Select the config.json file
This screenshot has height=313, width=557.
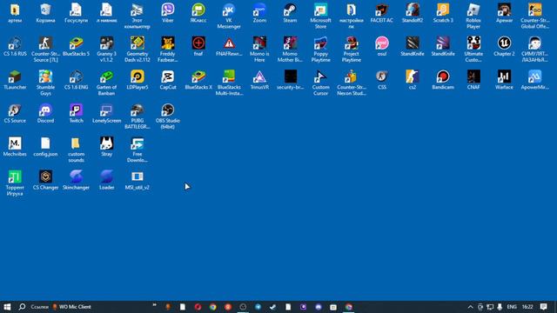point(45,146)
